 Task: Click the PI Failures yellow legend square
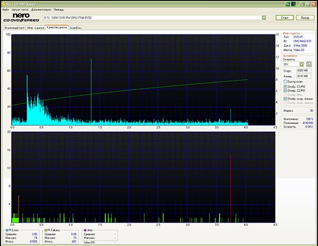pos(46,231)
